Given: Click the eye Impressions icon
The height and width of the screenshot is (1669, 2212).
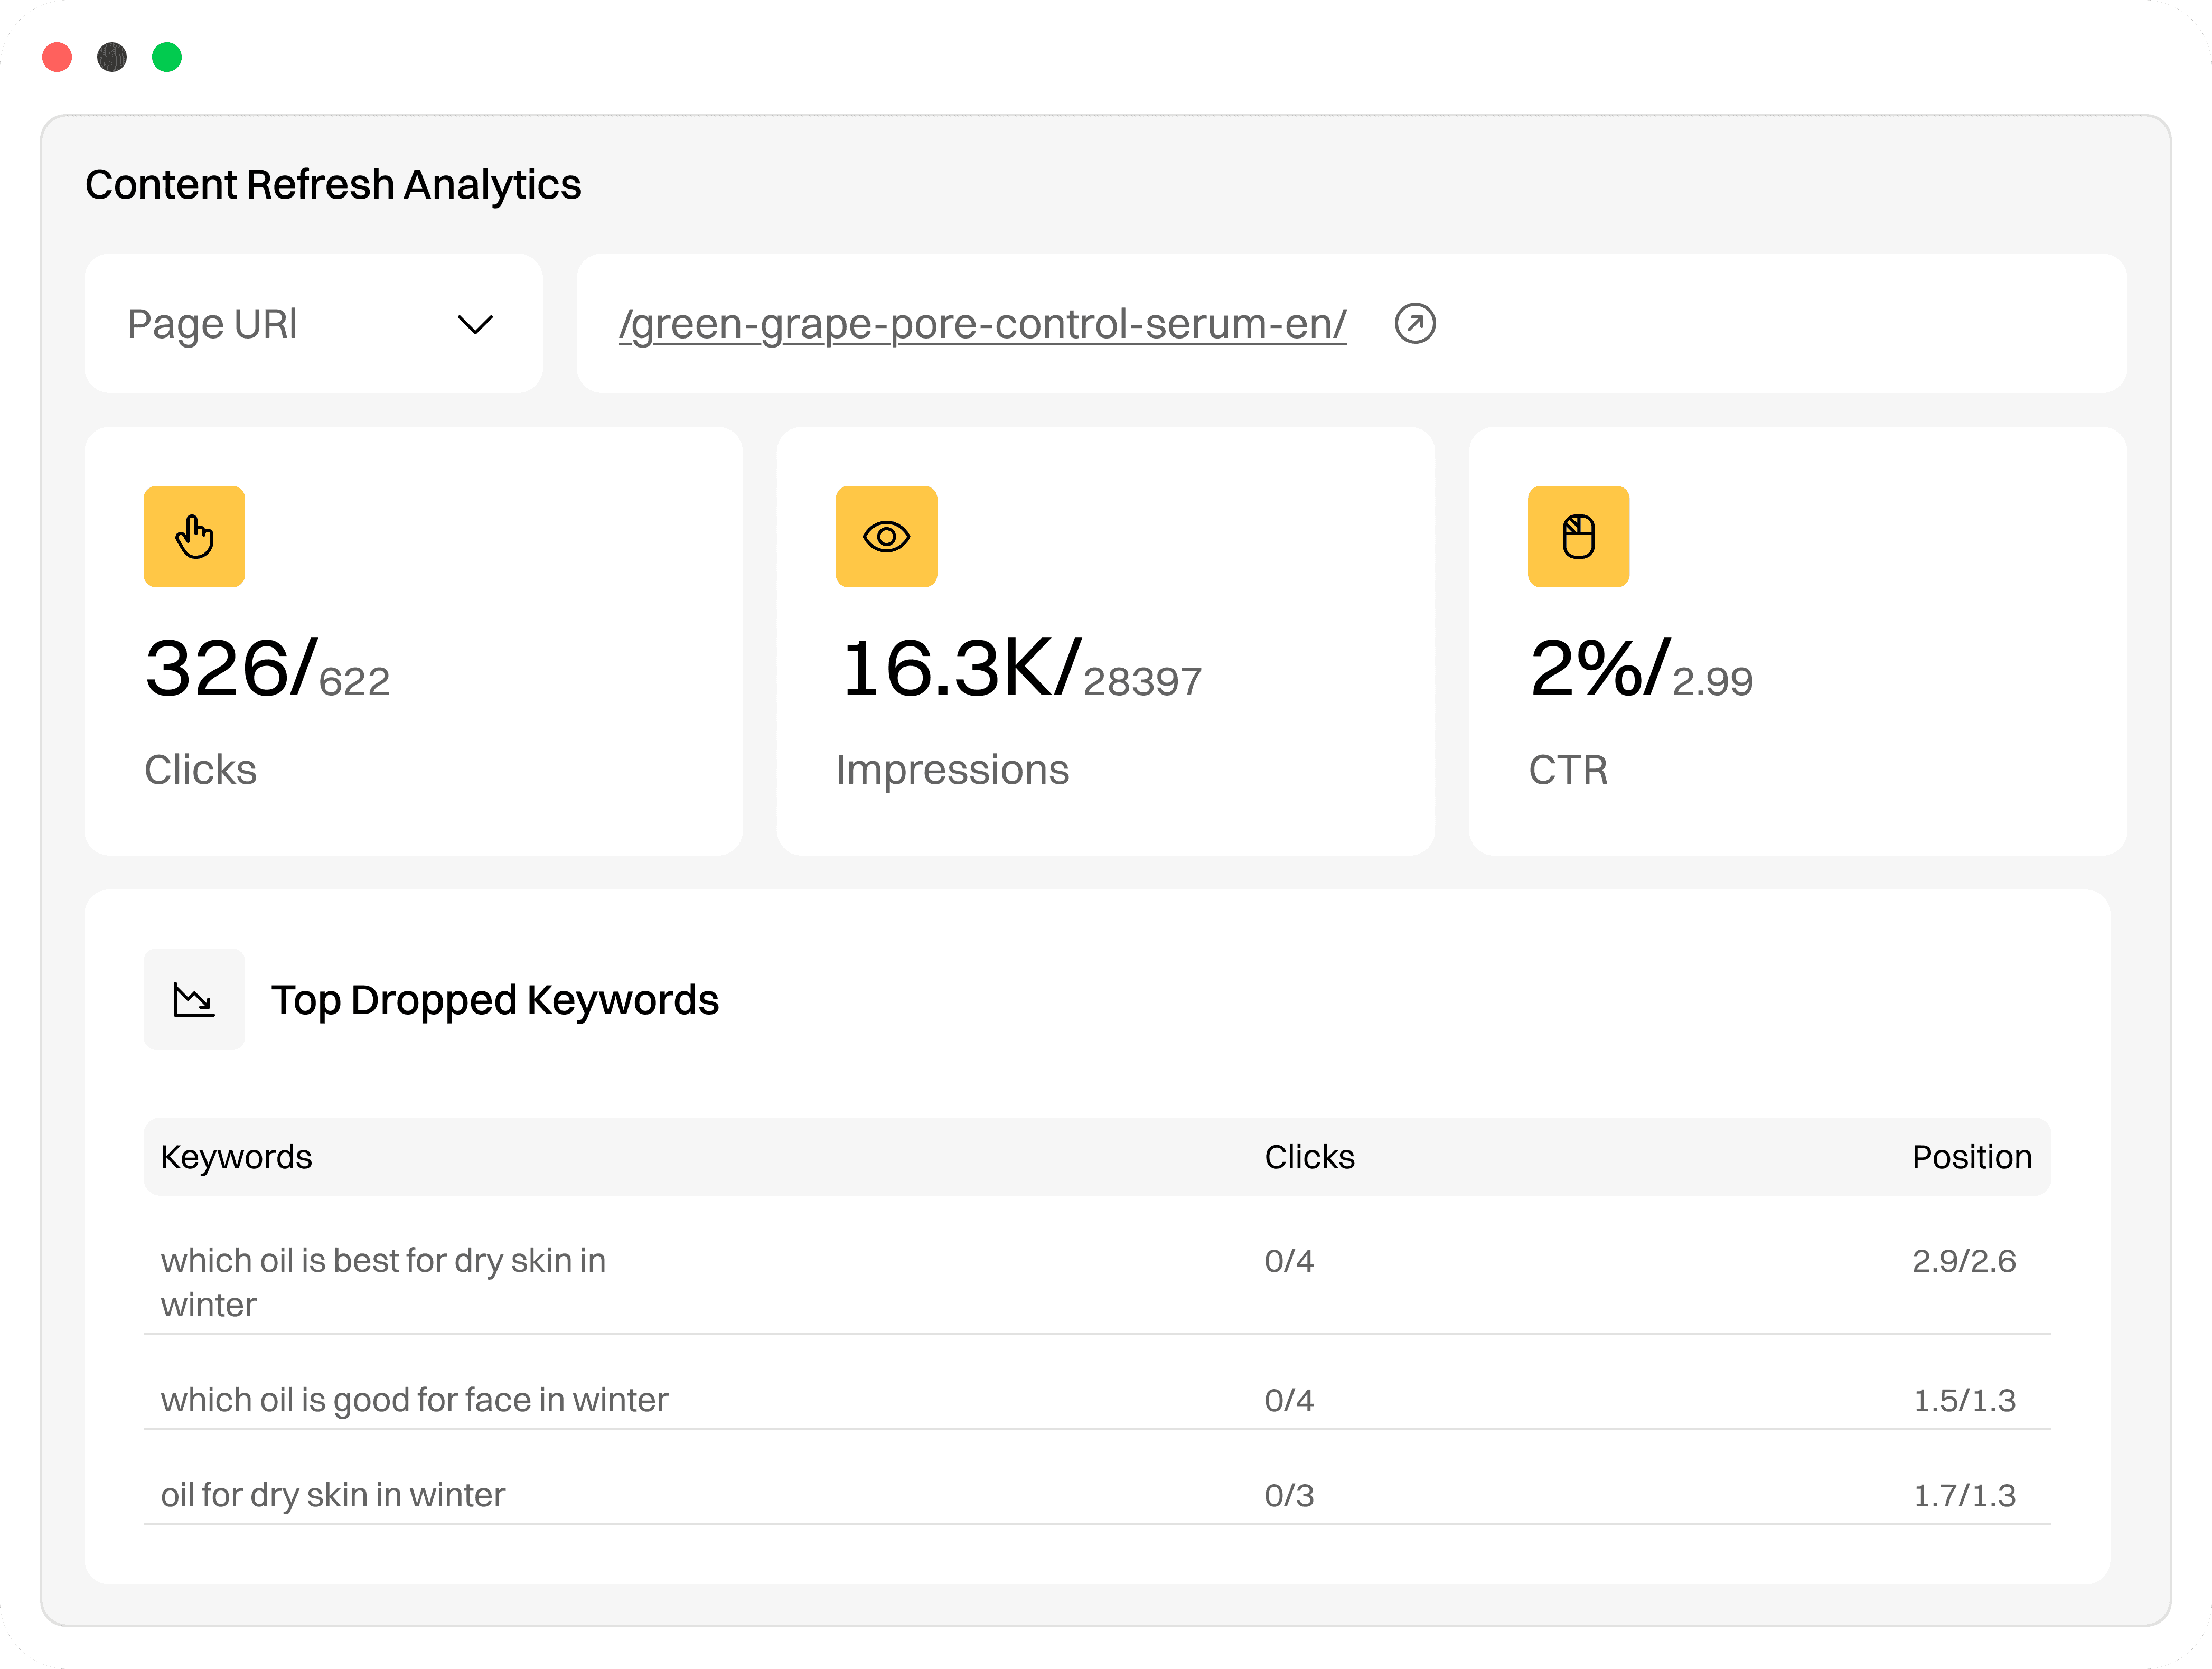Looking at the screenshot, I should [886, 537].
